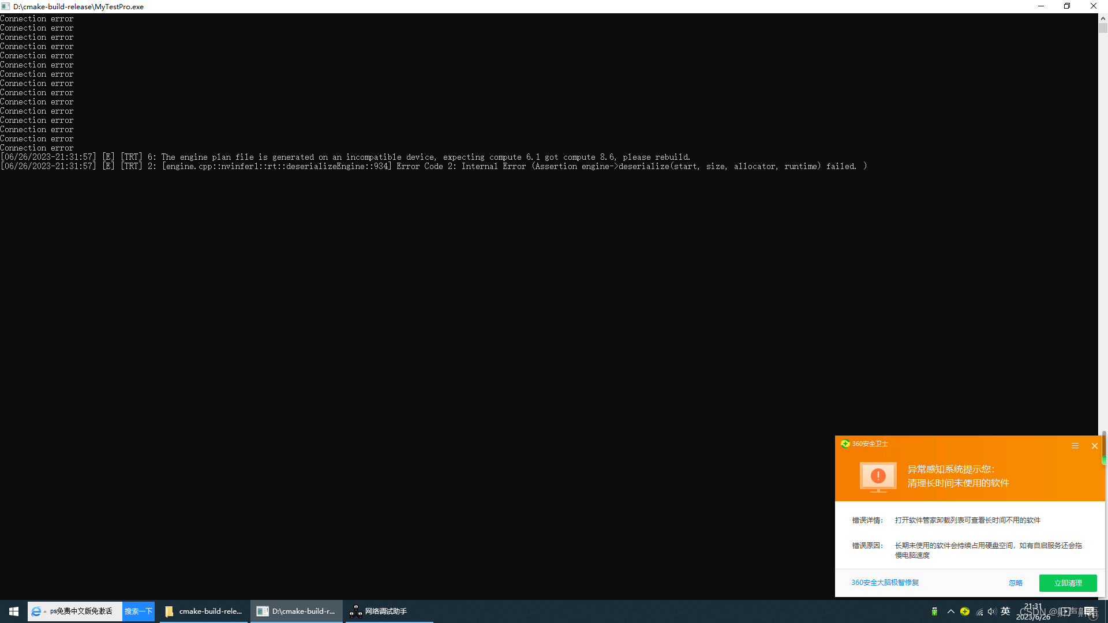The width and height of the screenshot is (1108, 623).
Task: Minimize the MyTestPro.exe console window
Action: click(1041, 6)
